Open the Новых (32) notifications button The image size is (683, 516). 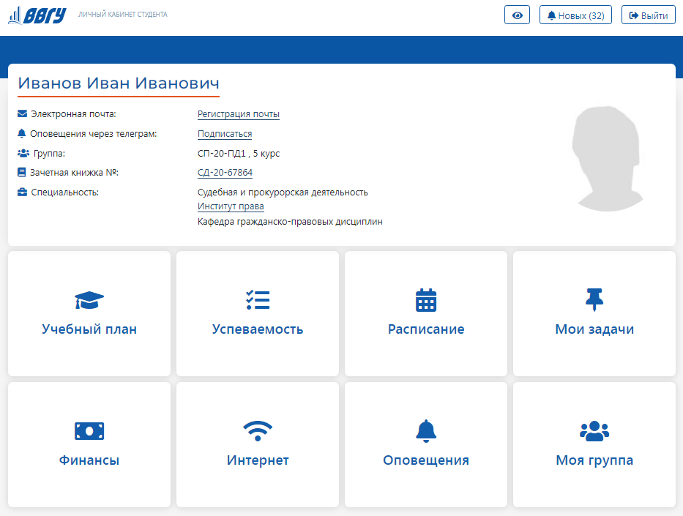[576, 15]
